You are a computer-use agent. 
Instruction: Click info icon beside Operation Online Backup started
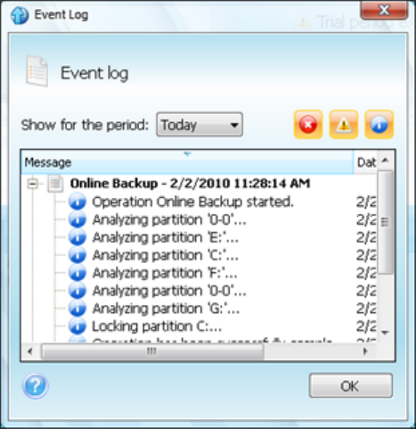click(77, 202)
